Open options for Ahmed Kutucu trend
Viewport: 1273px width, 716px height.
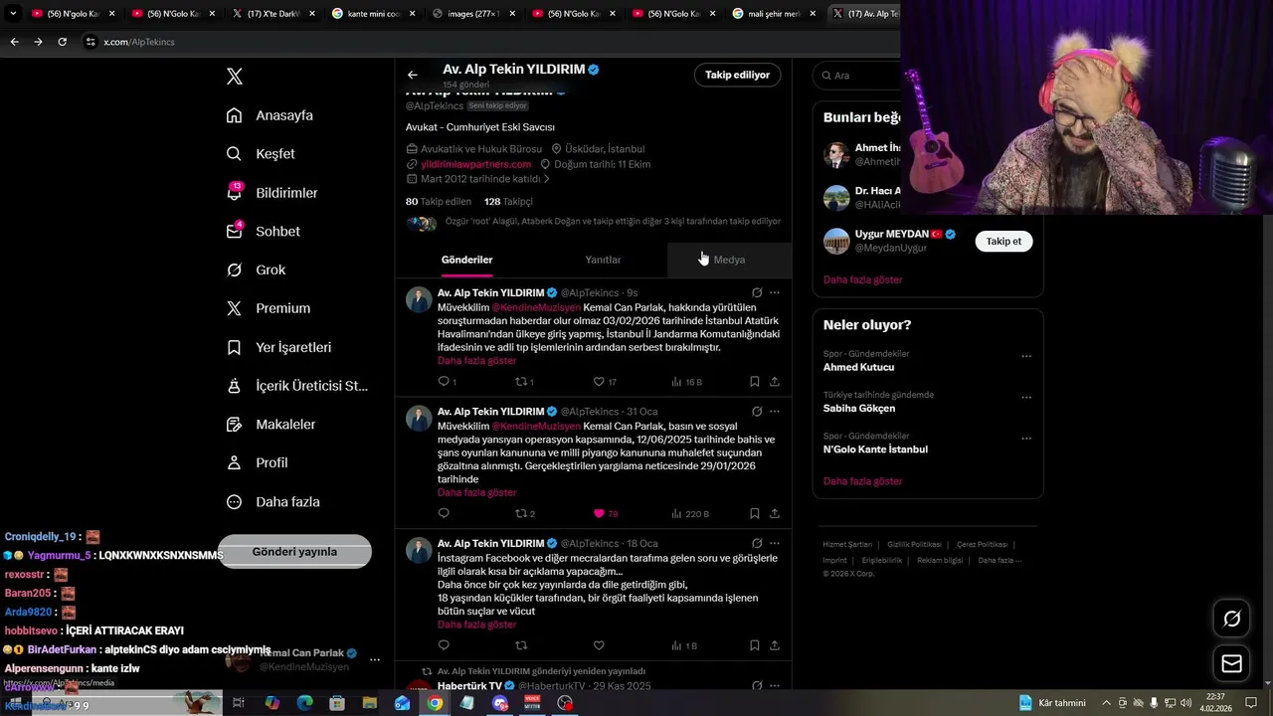pyautogui.click(x=1026, y=356)
